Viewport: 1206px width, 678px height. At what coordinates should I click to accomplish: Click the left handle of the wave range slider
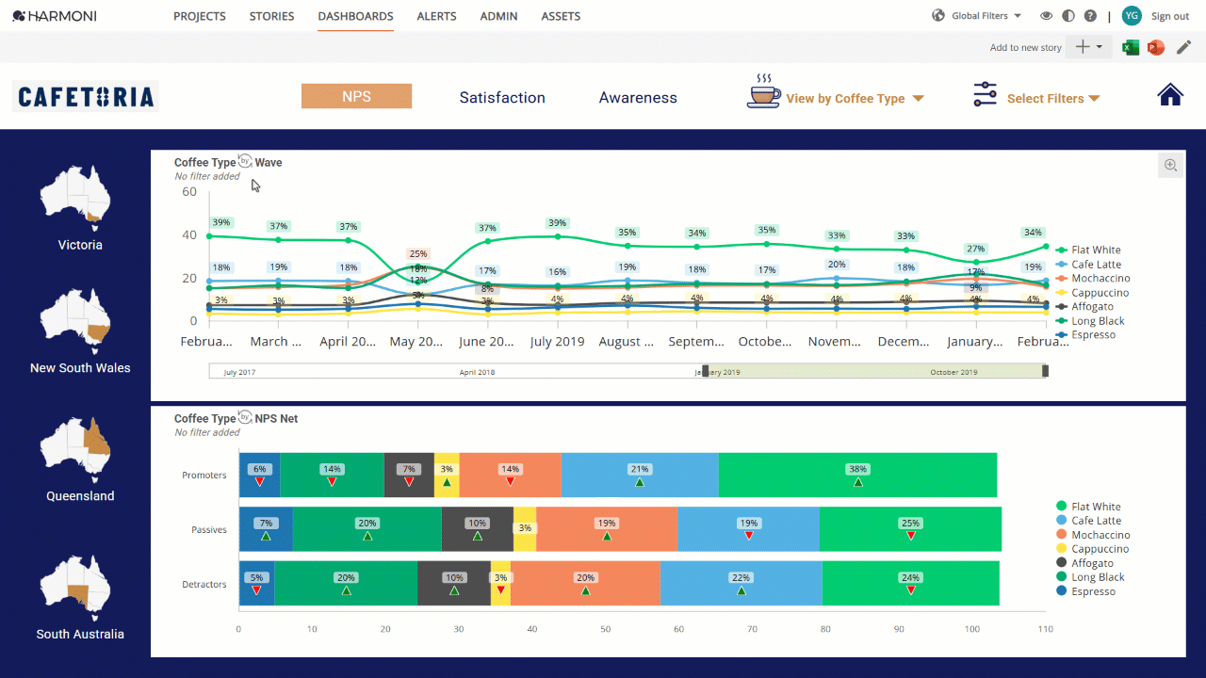click(x=705, y=371)
